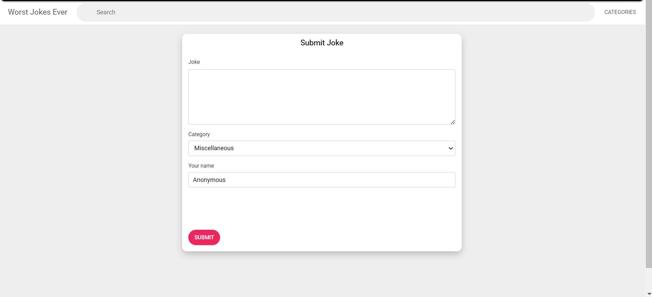Screen dimensions: 652x297
Task: Click the Category dropdown chevron arrow
Action: [450, 148]
